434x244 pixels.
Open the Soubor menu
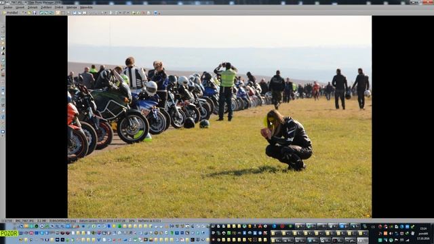tap(7, 7)
